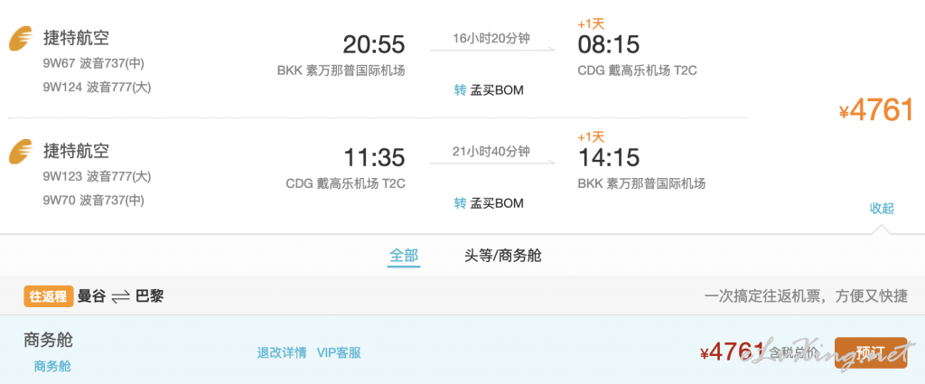The image size is (925, 384).
Task: Book the ticket with 预订 button
Action: pyautogui.click(x=870, y=352)
